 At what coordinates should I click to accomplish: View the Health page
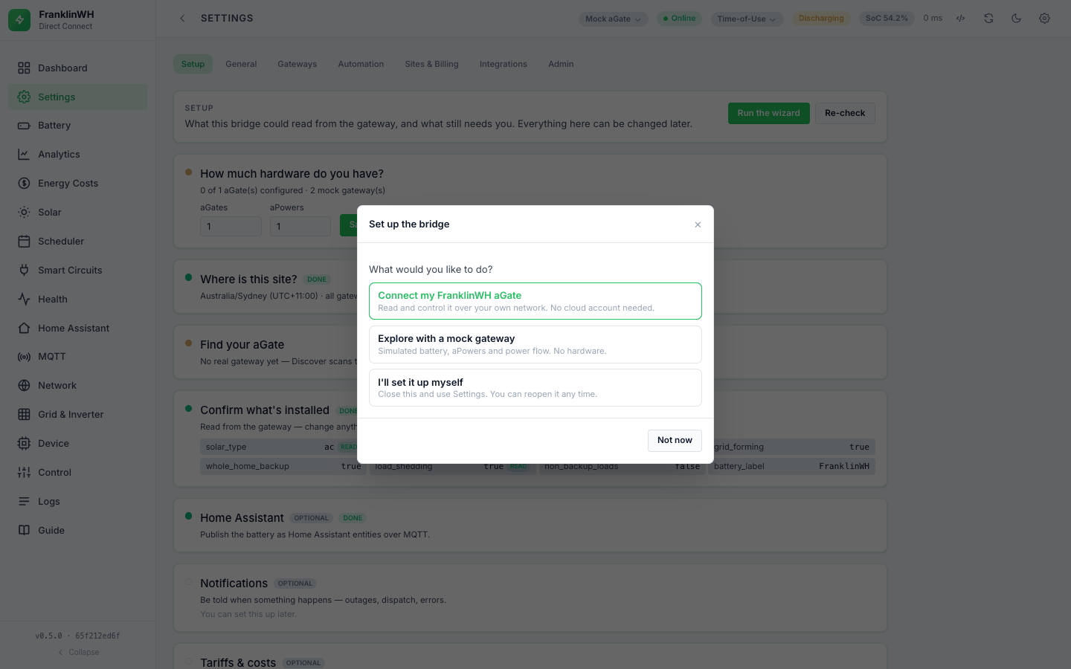pyautogui.click(x=77, y=300)
